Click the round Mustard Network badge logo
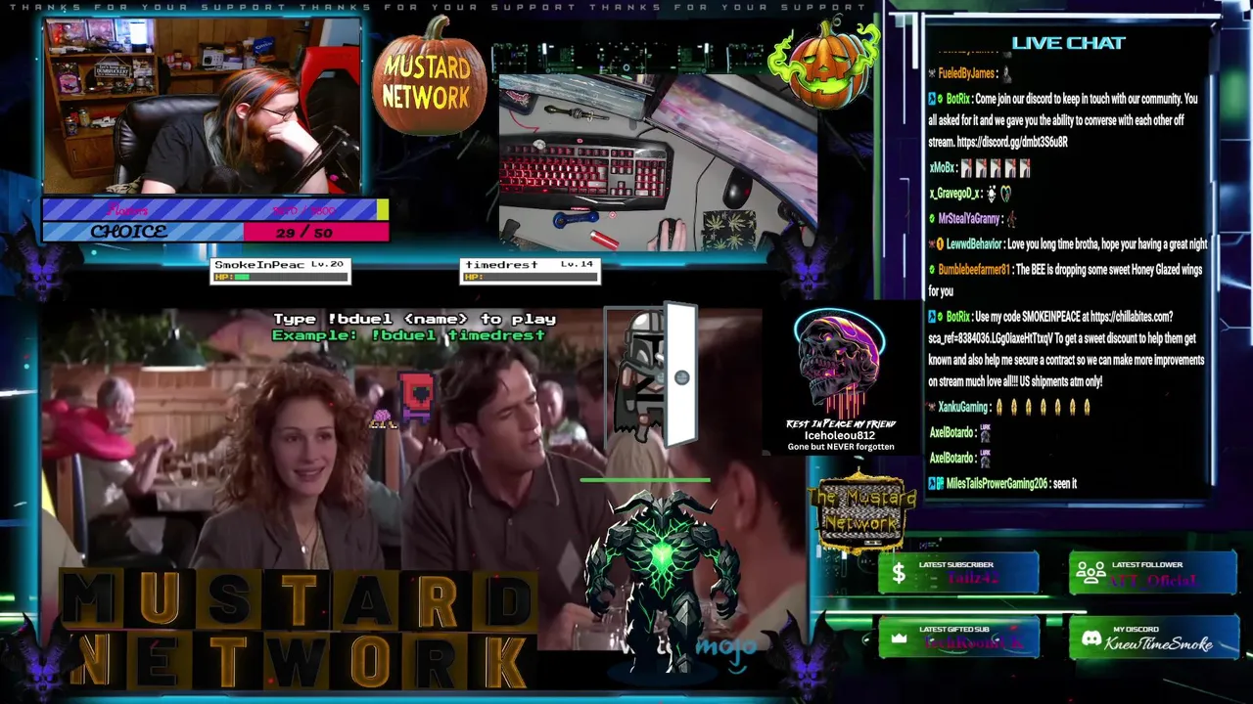1253x704 pixels. tap(861, 512)
